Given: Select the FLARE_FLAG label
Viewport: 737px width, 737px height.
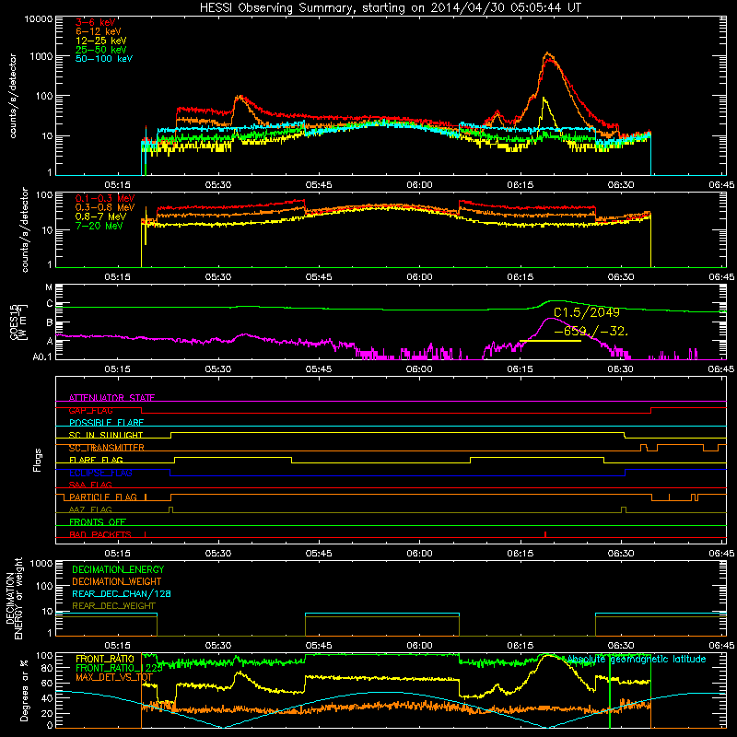Looking at the screenshot, I should (96, 460).
